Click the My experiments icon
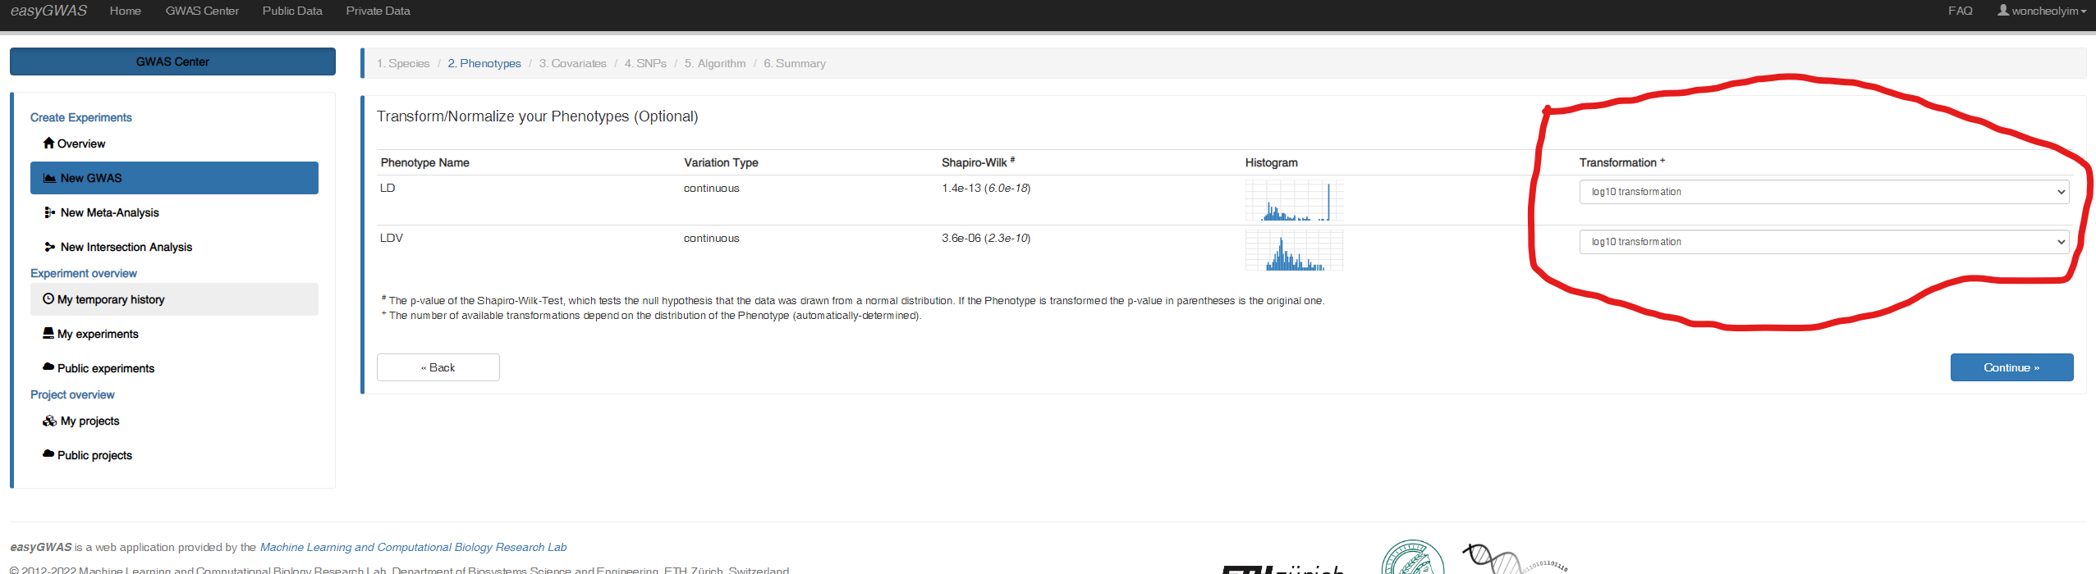The height and width of the screenshot is (574, 2096). coord(48,333)
